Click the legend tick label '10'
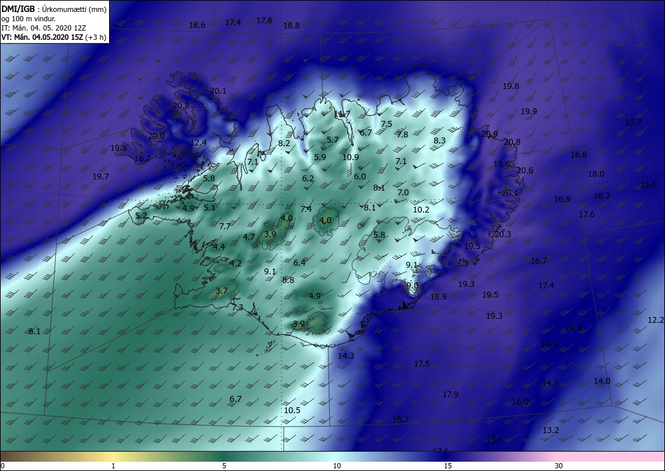The width and height of the screenshot is (665, 471). pyautogui.click(x=336, y=466)
